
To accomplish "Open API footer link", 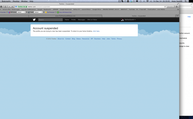I will 92,39.
